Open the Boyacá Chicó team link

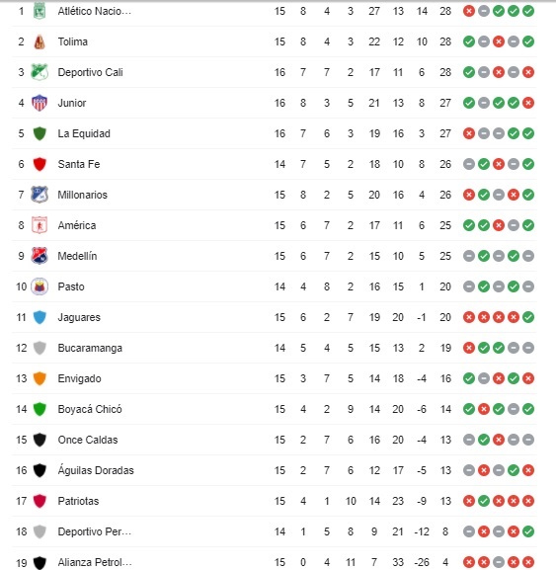click(x=90, y=409)
